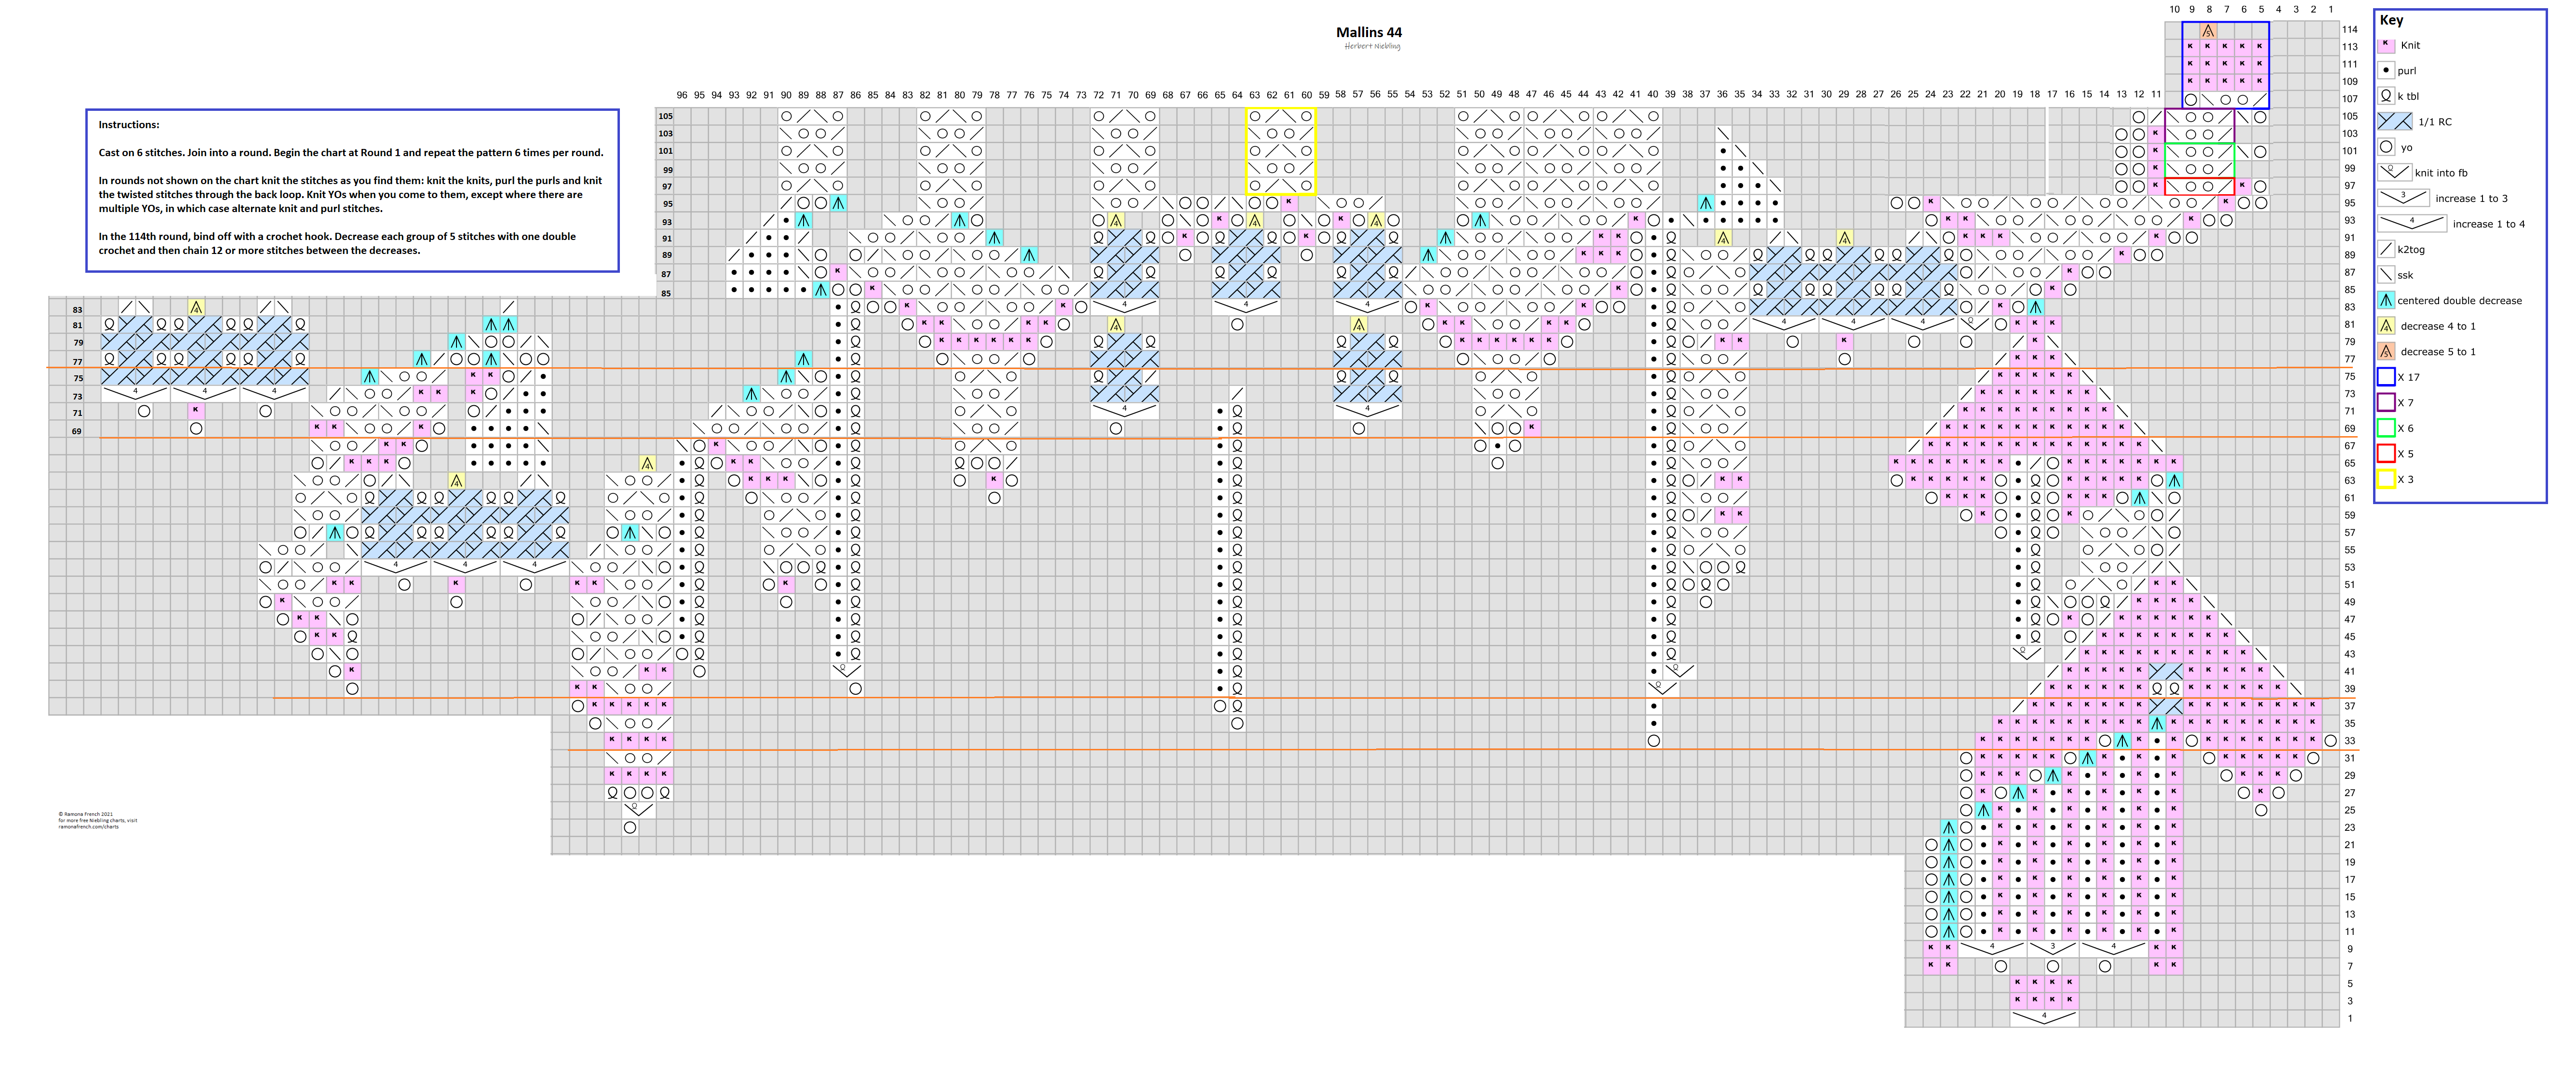The image size is (2576, 1066).
Task: Click the blue X 17 repeat box swatch
Action: click(2386, 377)
